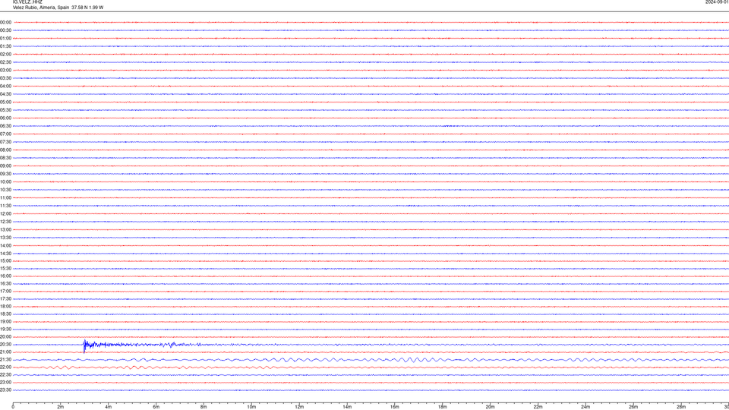Screen dimensions: 729x410
Task: Click the 12m tick on the minutes axis
Action: [299, 407]
